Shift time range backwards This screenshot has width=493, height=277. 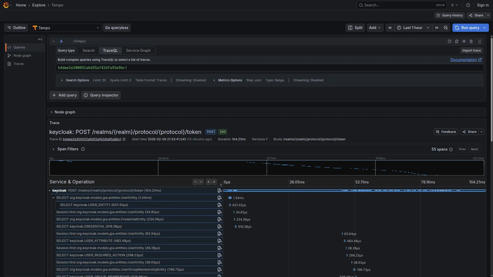point(390,28)
